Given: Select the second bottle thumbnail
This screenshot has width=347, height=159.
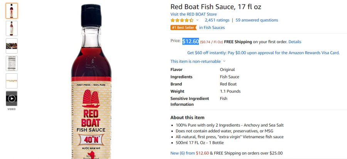Looking at the screenshot, I should point(12,28).
